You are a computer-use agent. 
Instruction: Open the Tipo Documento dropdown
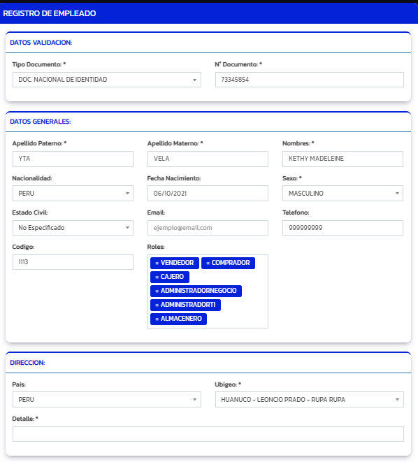point(107,80)
